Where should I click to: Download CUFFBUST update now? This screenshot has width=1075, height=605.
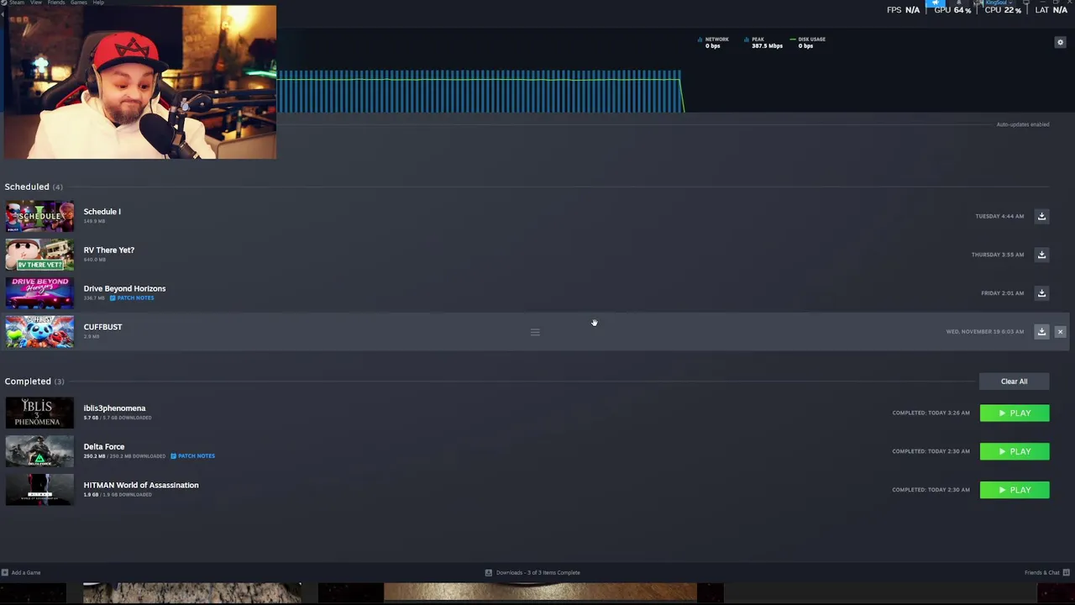1041,332
